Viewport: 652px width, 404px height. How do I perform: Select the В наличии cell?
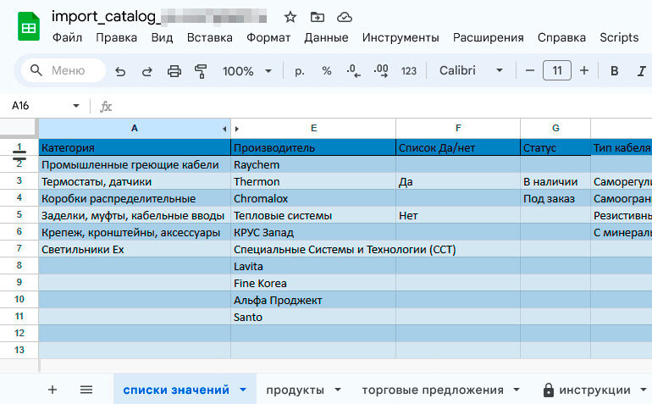pyautogui.click(x=555, y=182)
